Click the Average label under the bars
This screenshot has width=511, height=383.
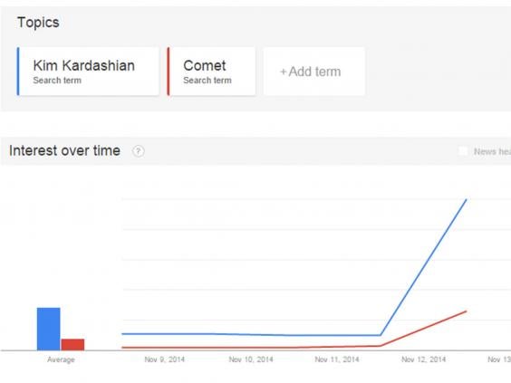tap(61, 359)
